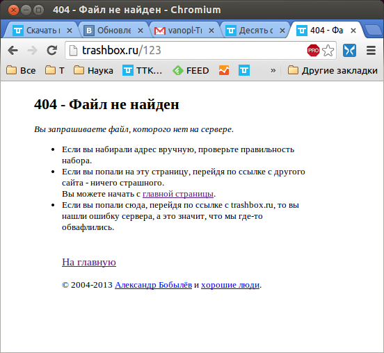The height and width of the screenshot is (353, 384).
Task: Close the Chromium window
Action: (13, 10)
